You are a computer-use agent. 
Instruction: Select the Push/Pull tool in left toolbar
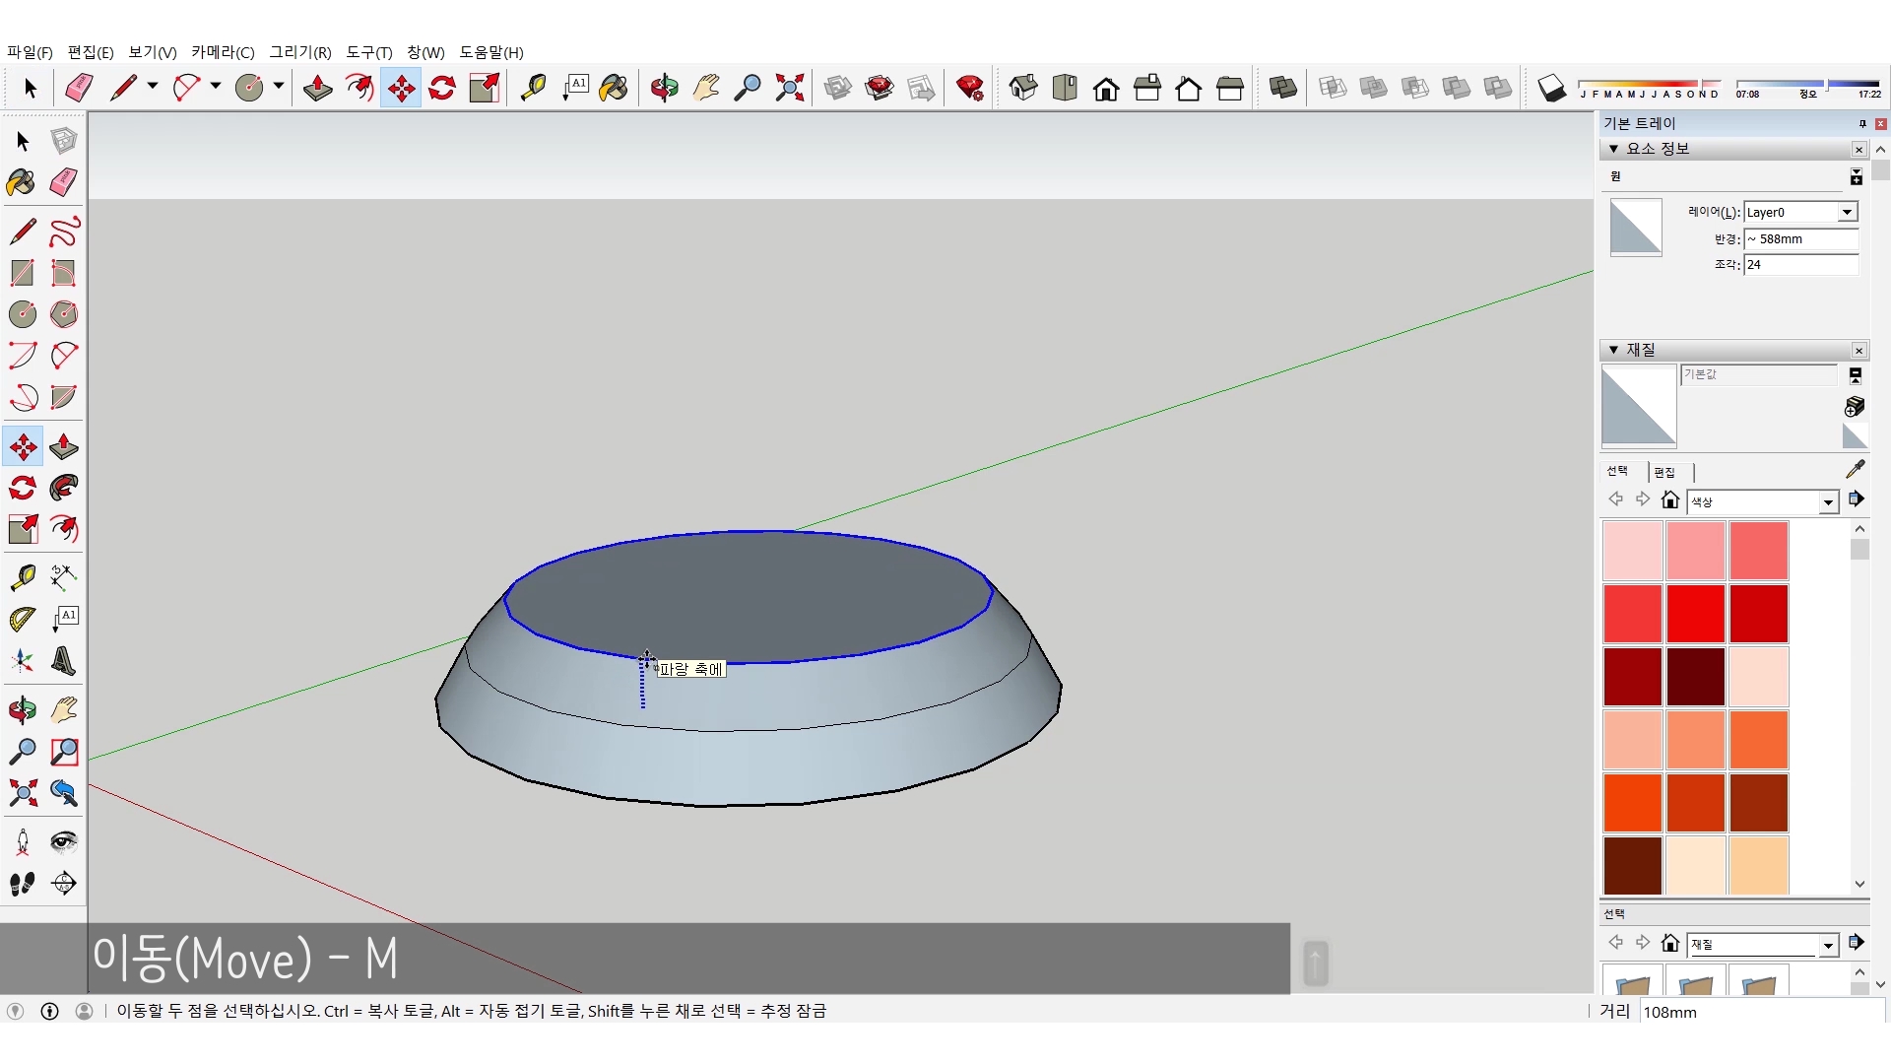[64, 447]
